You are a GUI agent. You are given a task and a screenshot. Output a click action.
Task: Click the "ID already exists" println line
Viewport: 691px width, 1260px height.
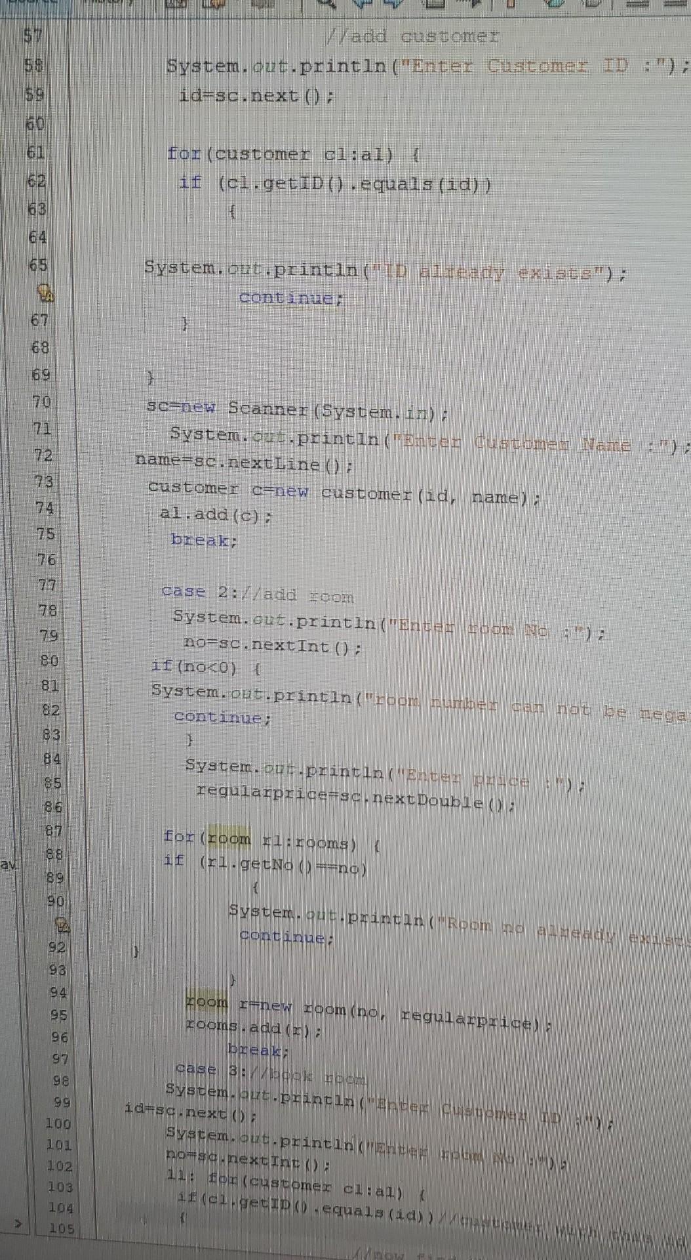click(x=385, y=270)
